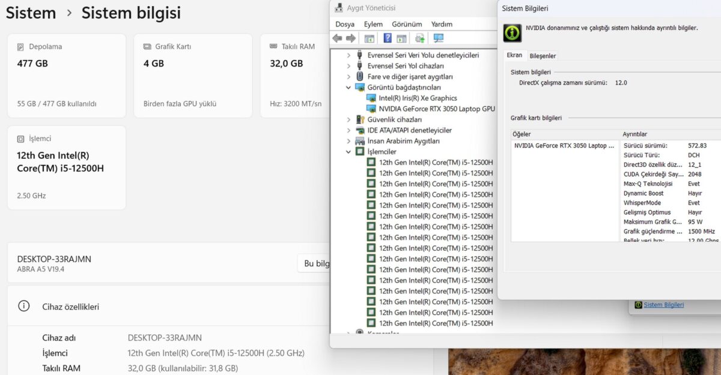
Task: Click the Grafik Kartı icon in the settings card
Action: (x=147, y=47)
